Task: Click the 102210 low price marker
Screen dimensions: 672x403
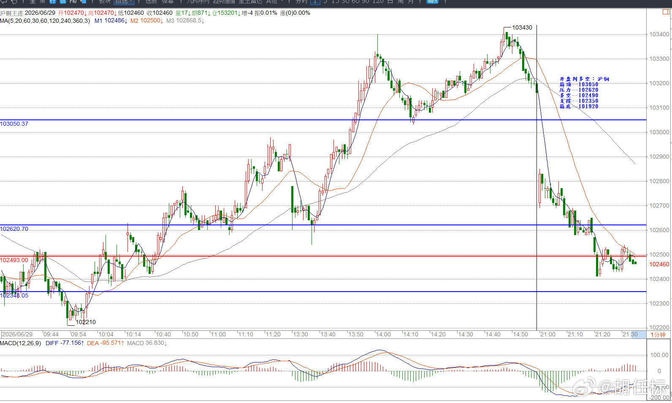Action: pyautogui.click(x=86, y=322)
